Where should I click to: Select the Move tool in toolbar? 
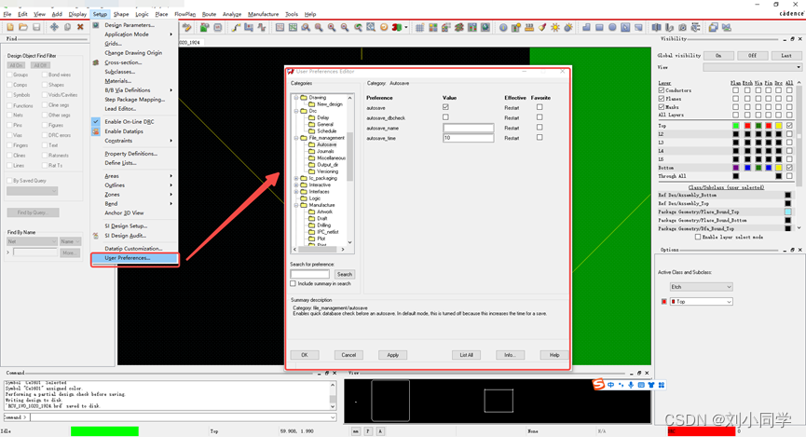pos(54,27)
